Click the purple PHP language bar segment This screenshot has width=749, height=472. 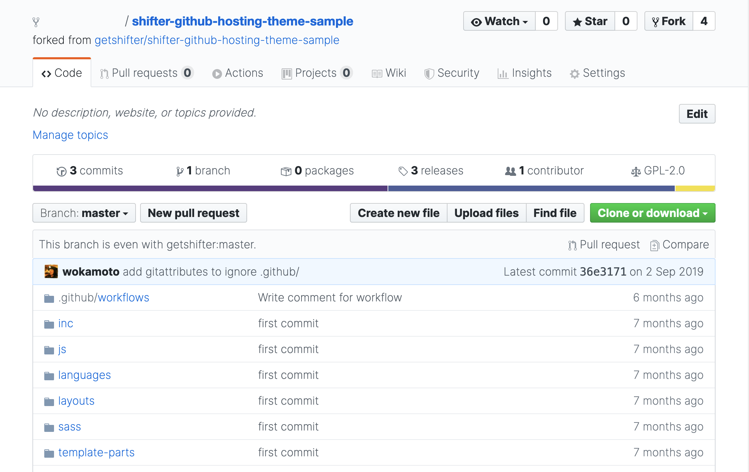click(210, 188)
